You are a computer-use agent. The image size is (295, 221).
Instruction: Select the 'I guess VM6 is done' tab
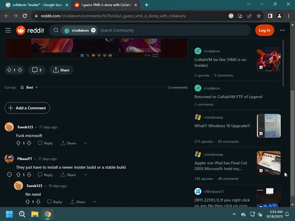(105, 5)
